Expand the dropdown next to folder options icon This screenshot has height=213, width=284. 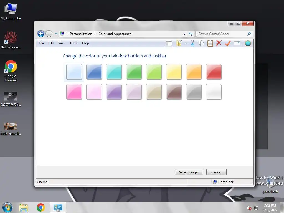point(186,43)
